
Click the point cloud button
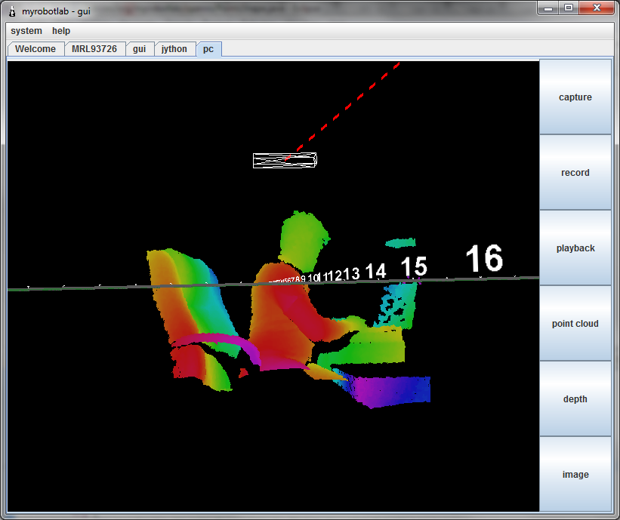(575, 324)
